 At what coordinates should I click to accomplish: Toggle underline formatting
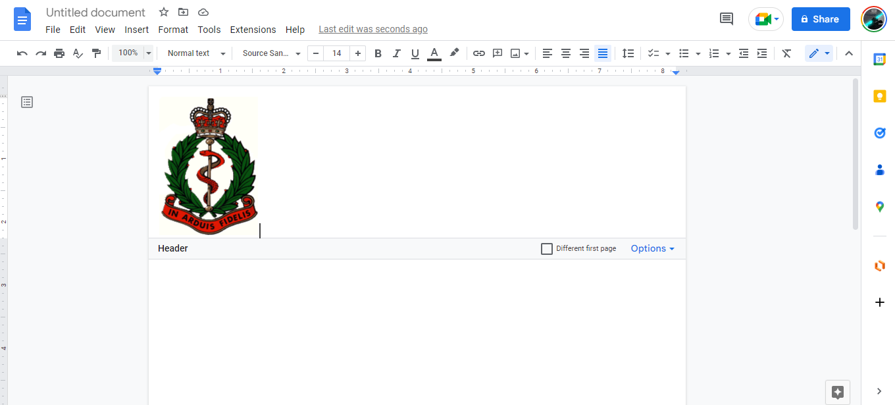pos(415,53)
